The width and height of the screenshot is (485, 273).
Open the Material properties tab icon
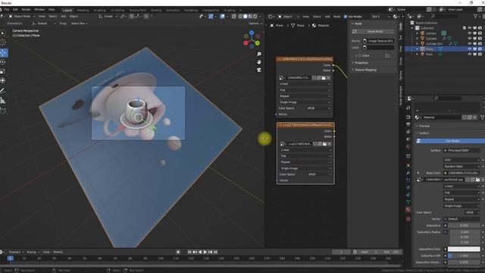(408, 210)
